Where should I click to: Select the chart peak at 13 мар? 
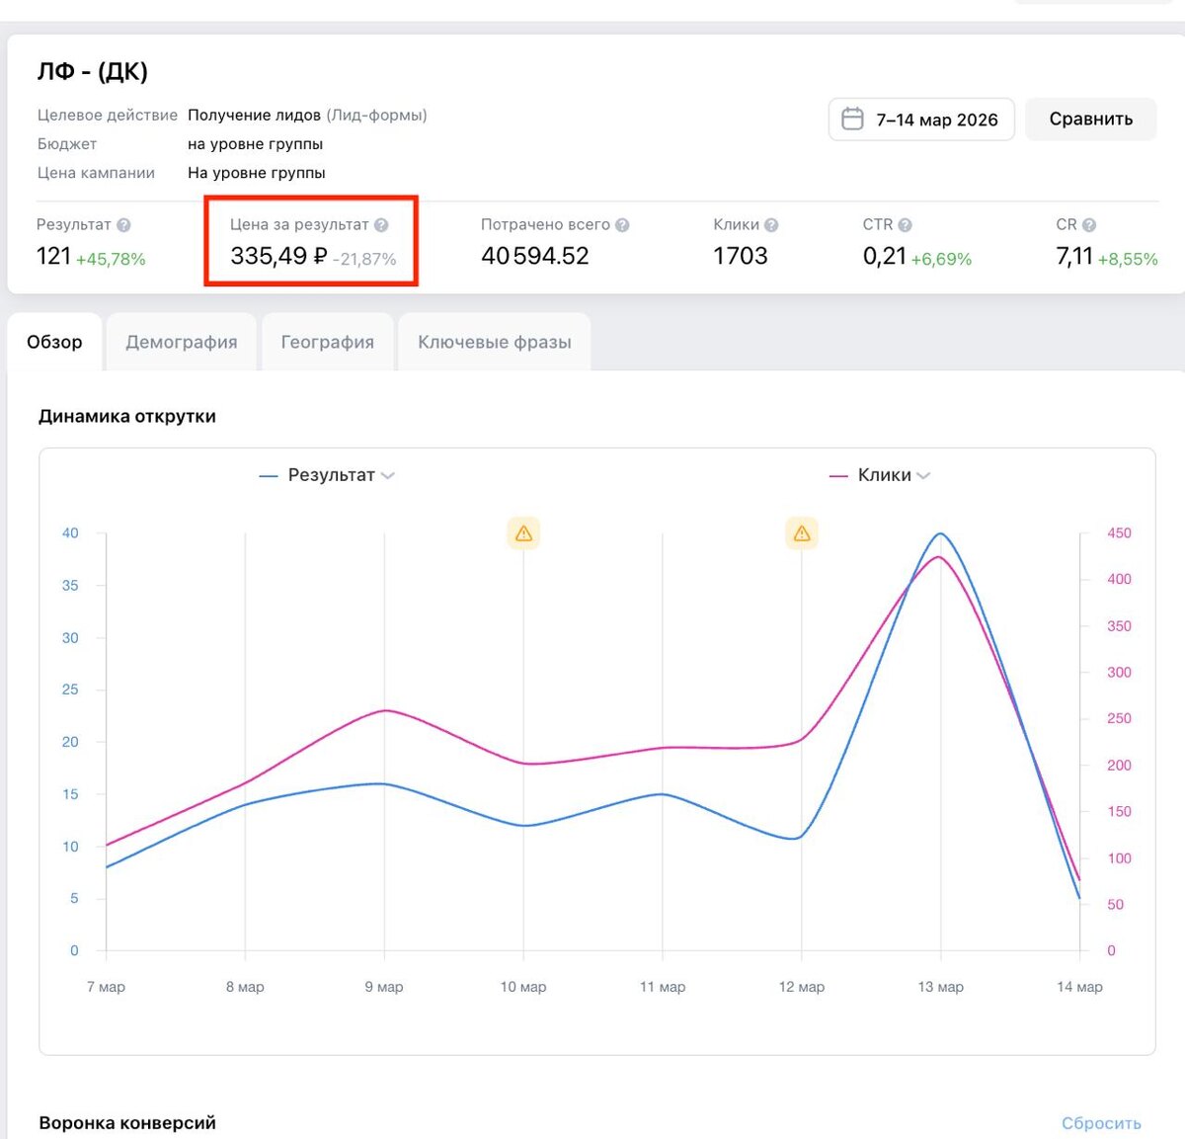coord(940,534)
